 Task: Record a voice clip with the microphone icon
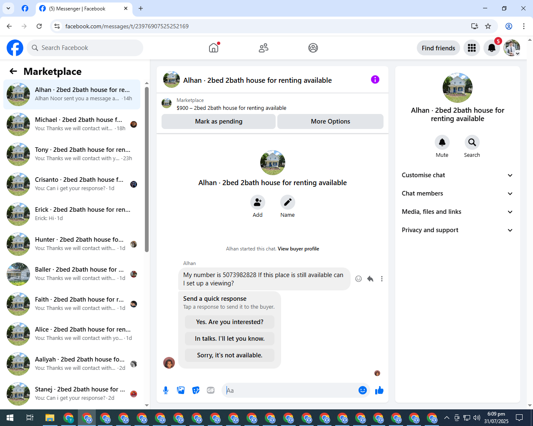pyautogui.click(x=166, y=390)
